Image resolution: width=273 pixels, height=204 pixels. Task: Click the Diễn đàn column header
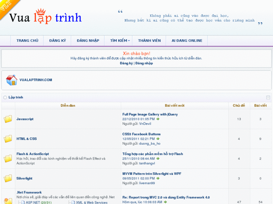point(68,106)
